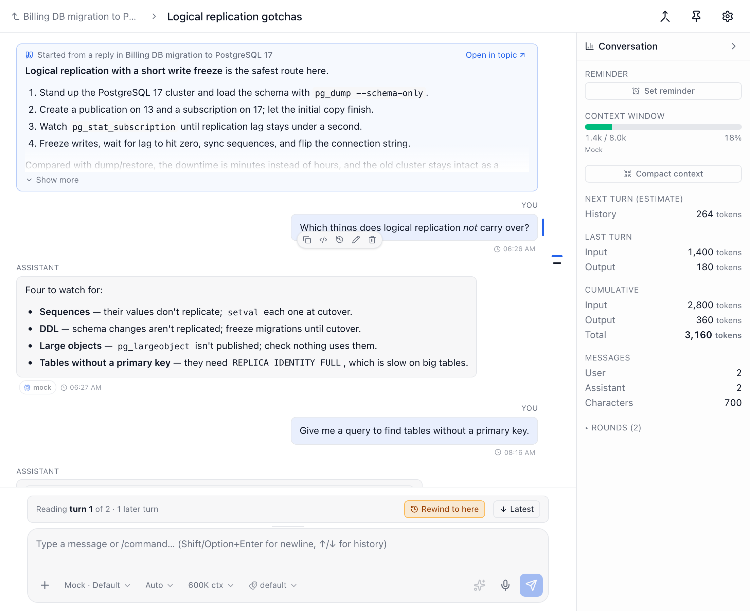This screenshot has height=611, width=750.
Task: Click the 1.4k / 8.0k context usage text
Action: (606, 137)
